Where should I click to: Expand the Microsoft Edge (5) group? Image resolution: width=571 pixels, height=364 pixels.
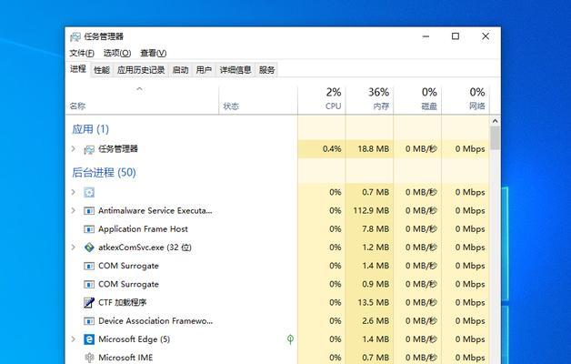pyautogui.click(x=74, y=339)
